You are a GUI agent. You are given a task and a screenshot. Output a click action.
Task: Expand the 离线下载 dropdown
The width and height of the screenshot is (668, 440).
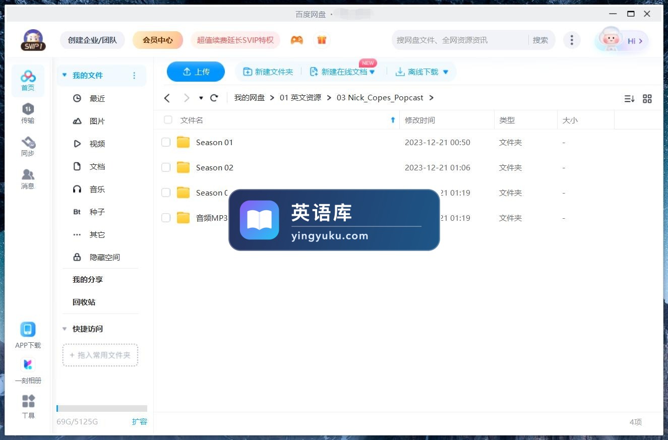coord(445,72)
